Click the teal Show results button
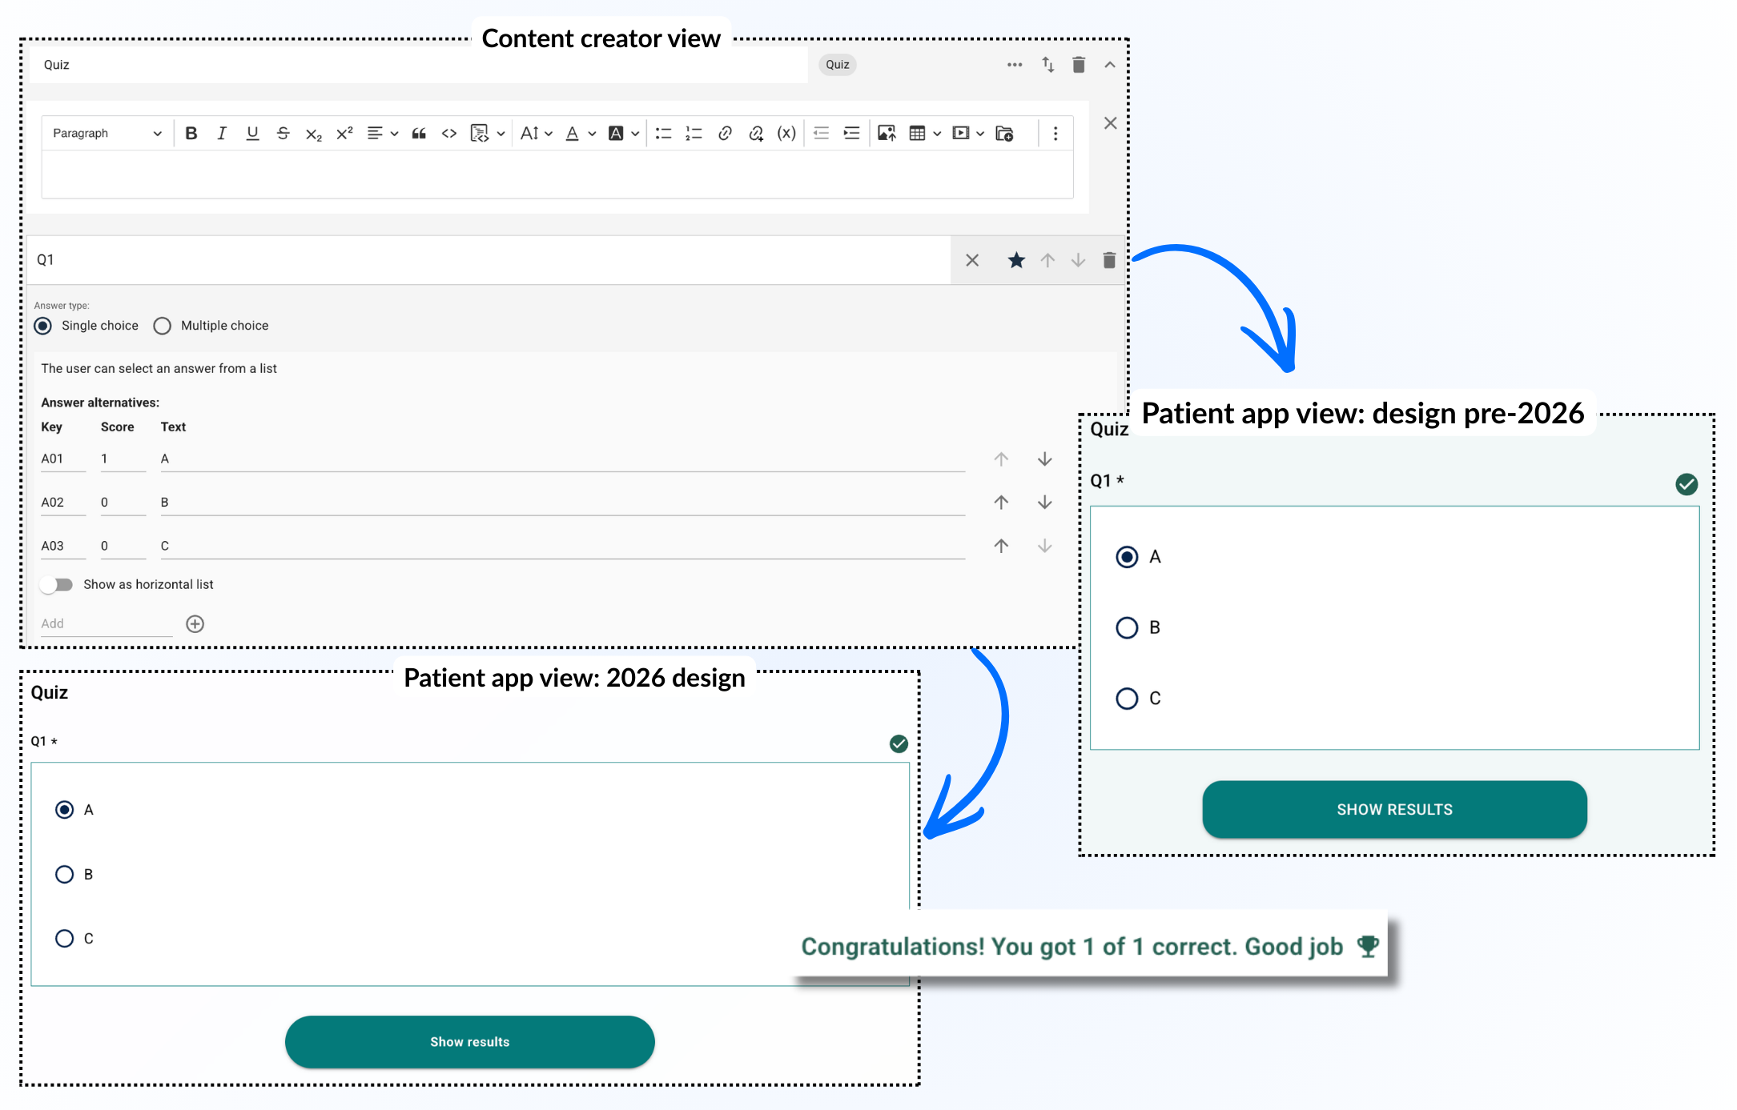The width and height of the screenshot is (1737, 1110). [469, 1041]
